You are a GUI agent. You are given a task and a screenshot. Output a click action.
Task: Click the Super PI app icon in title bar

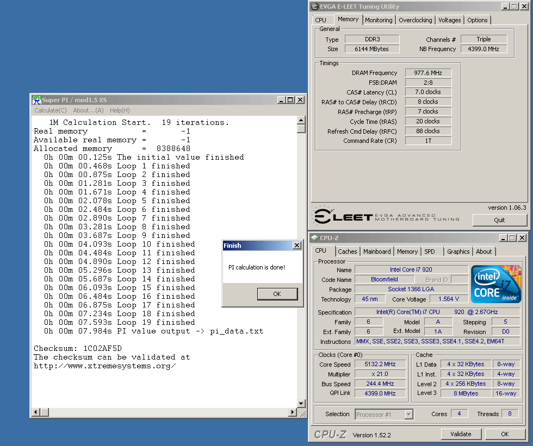36,100
